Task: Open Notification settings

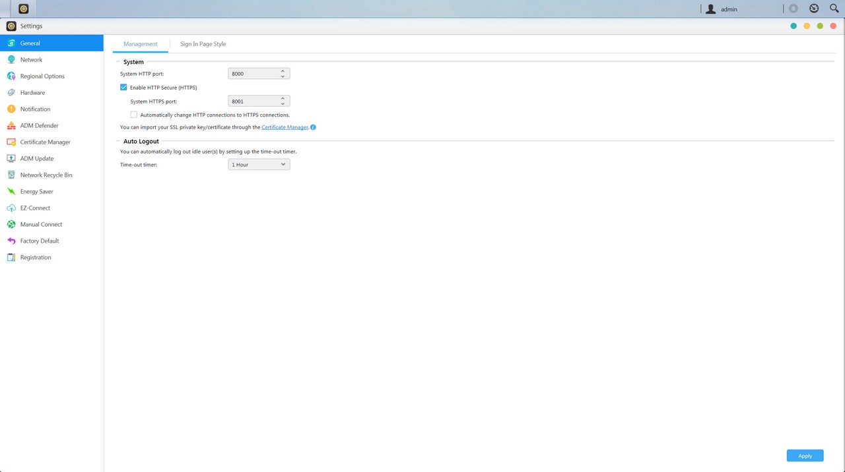Action: [51, 109]
